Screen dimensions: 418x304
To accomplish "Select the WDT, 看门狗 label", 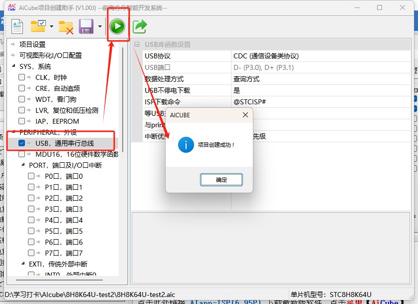I will [x=56, y=99].
